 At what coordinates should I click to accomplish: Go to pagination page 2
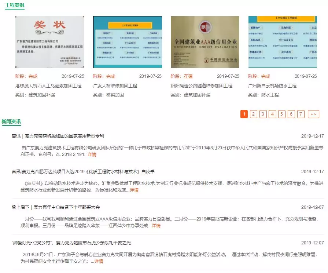254,114
